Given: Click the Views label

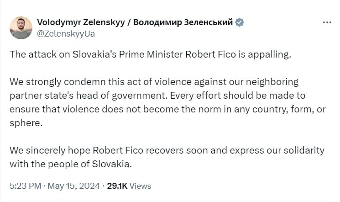Looking at the screenshot, I should coord(141,186).
